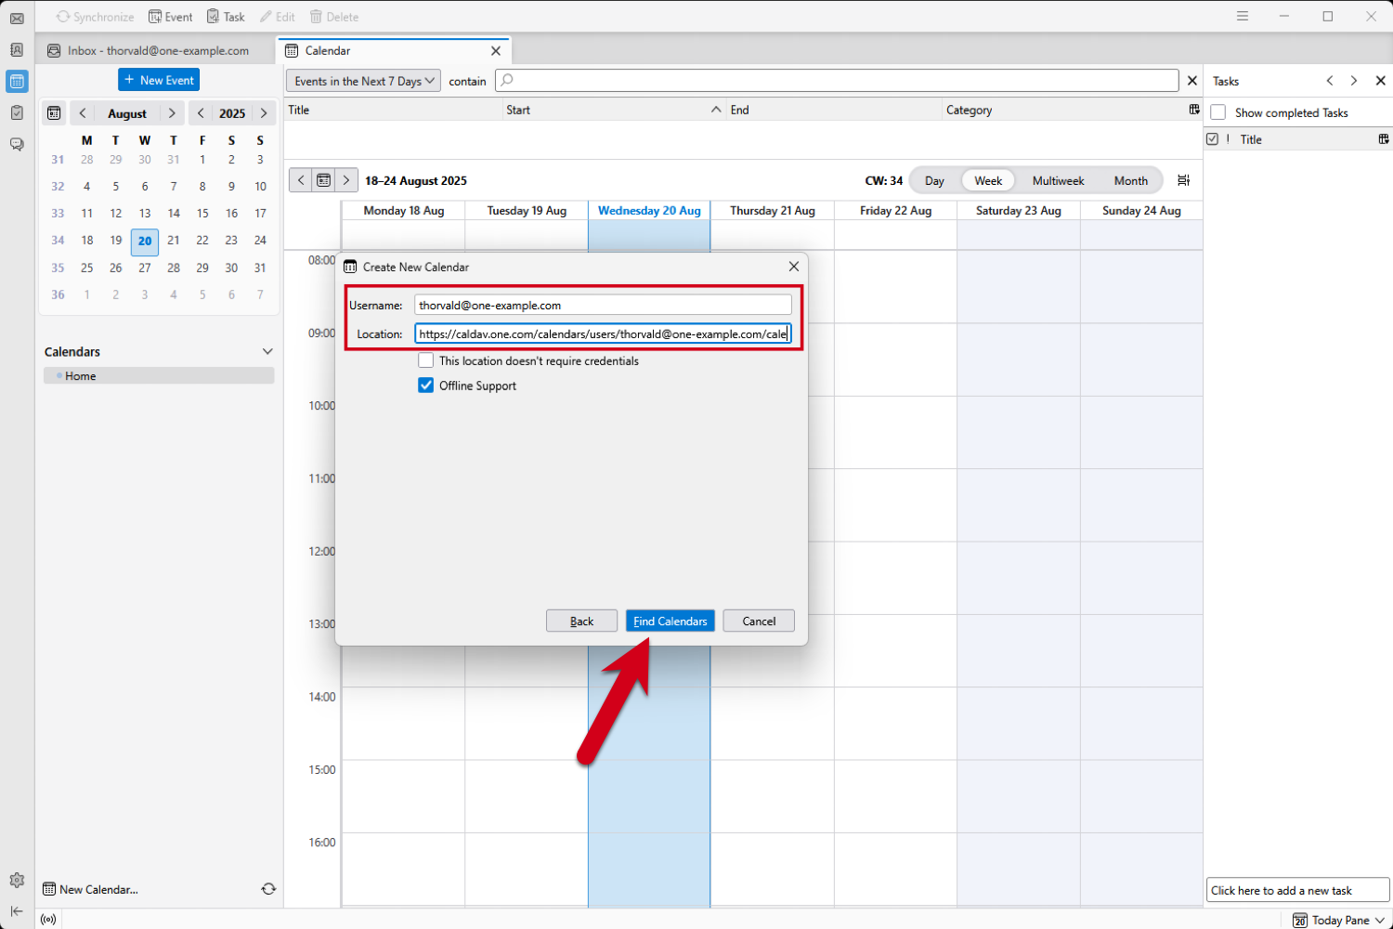Image resolution: width=1393 pixels, height=929 pixels.
Task: Open the 'Events in the Next 7 Days' dropdown
Action: pyautogui.click(x=362, y=81)
